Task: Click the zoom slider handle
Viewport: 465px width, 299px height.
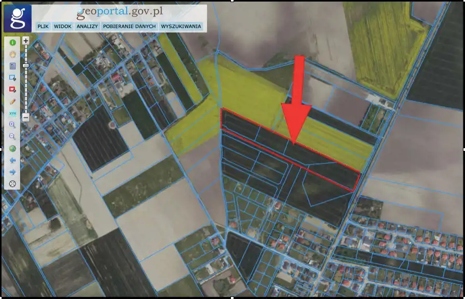Action: pos(25,66)
